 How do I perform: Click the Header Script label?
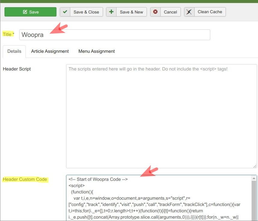[x=17, y=69]
